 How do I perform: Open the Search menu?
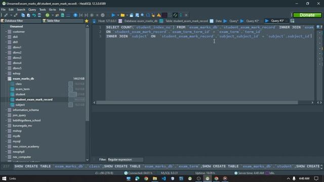(21, 10)
